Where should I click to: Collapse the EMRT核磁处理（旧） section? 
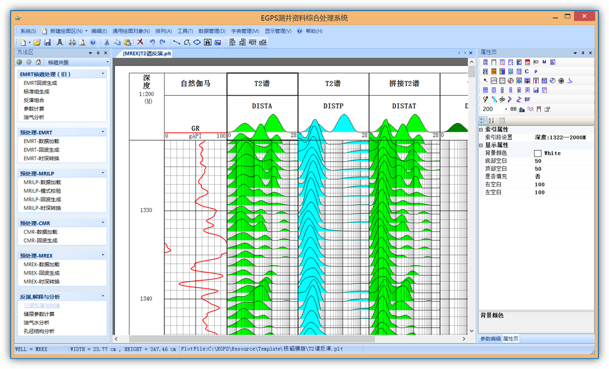103,74
